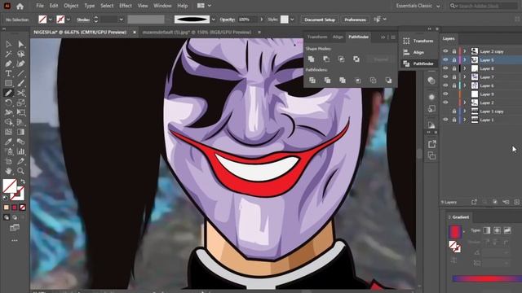Expand Layer 8 disclosure arrow

pyautogui.click(x=465, y=68)
